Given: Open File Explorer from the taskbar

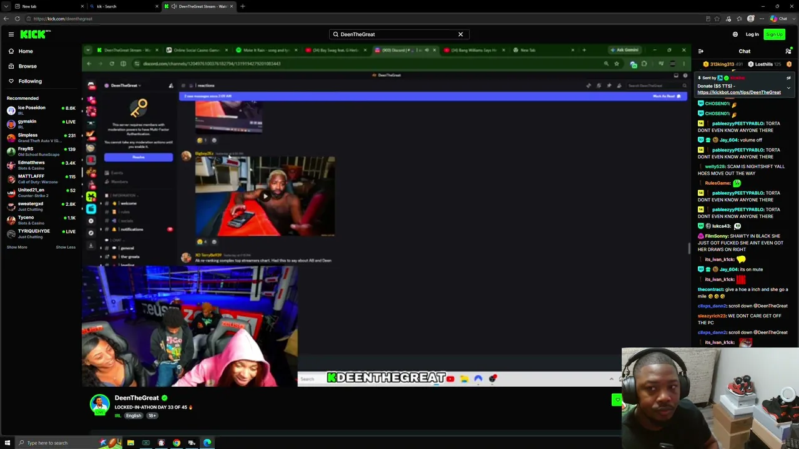Looking at the screenshot, I should (x=130, y=443).
